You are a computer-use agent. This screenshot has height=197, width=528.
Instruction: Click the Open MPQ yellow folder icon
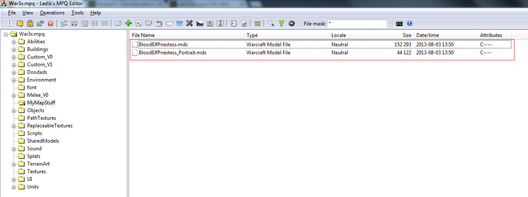[20, 23]
